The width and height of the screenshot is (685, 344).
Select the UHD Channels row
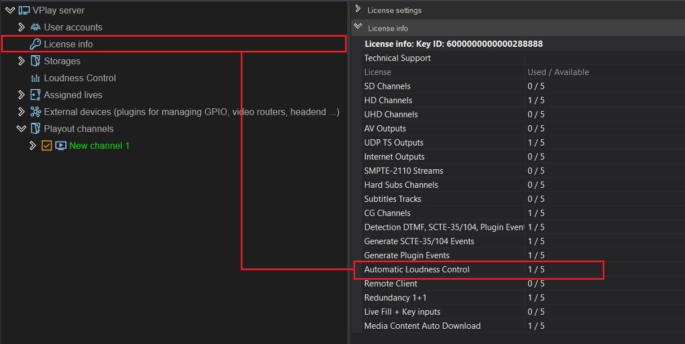(x=523, y=114)
